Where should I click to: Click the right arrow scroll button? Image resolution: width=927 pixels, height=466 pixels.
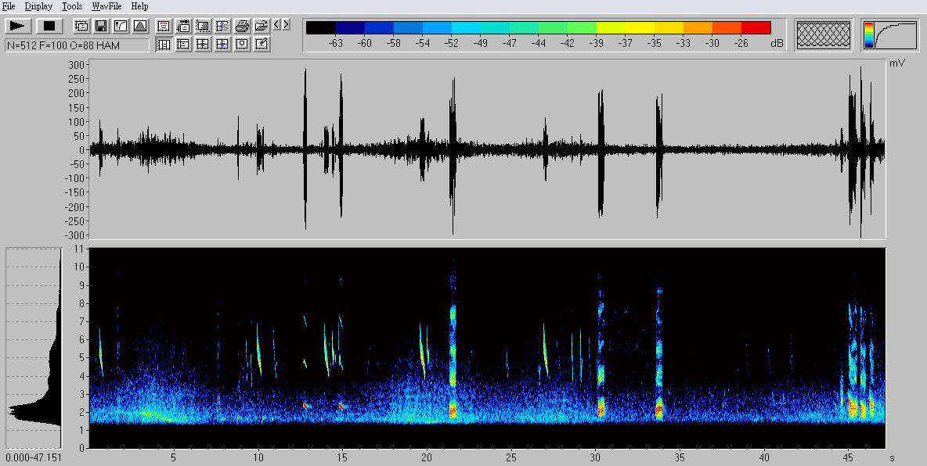(x=287, y=25)
